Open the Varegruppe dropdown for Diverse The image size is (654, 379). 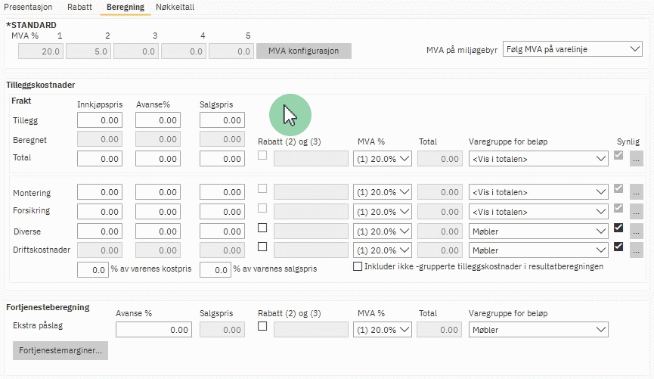click(x=538, y=231)
